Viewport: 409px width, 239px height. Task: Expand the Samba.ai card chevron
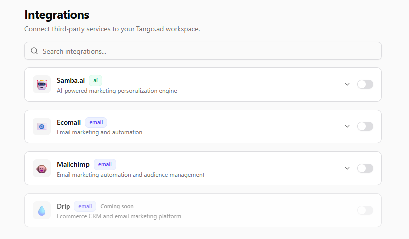click(x=347, y=84)
